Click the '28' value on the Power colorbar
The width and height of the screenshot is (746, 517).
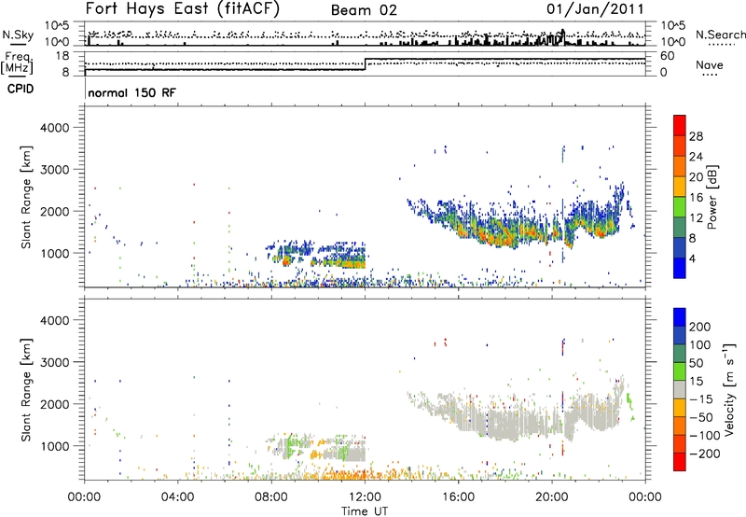coord(696,136)
